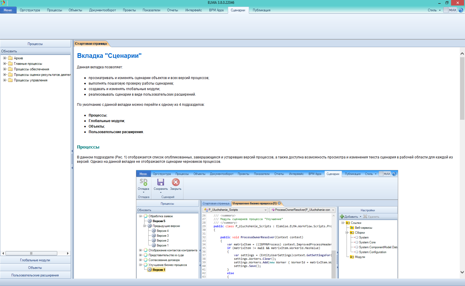Click the Главные процессы folder icon

[x=10, y=64]
